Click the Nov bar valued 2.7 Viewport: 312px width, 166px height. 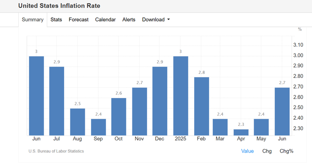point(139,112)
